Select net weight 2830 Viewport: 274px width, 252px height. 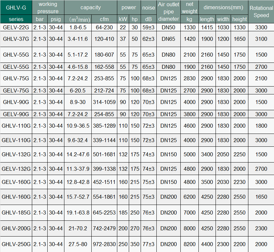point(190,78)
